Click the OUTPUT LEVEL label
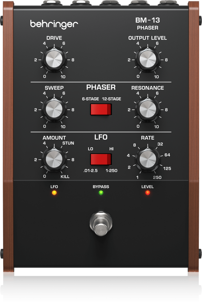 tap(148, 38)
